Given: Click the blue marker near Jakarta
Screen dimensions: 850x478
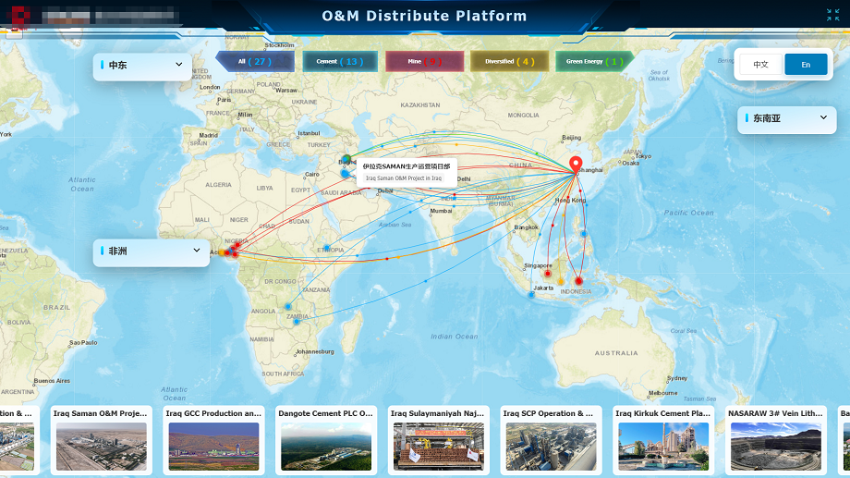Looking at the screenshot, I should pos(532,294).
